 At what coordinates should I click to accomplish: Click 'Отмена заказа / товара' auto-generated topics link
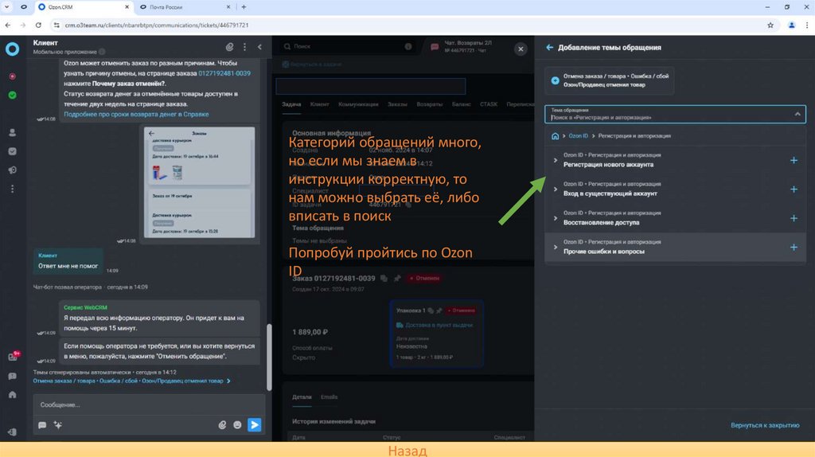point(128,381)
